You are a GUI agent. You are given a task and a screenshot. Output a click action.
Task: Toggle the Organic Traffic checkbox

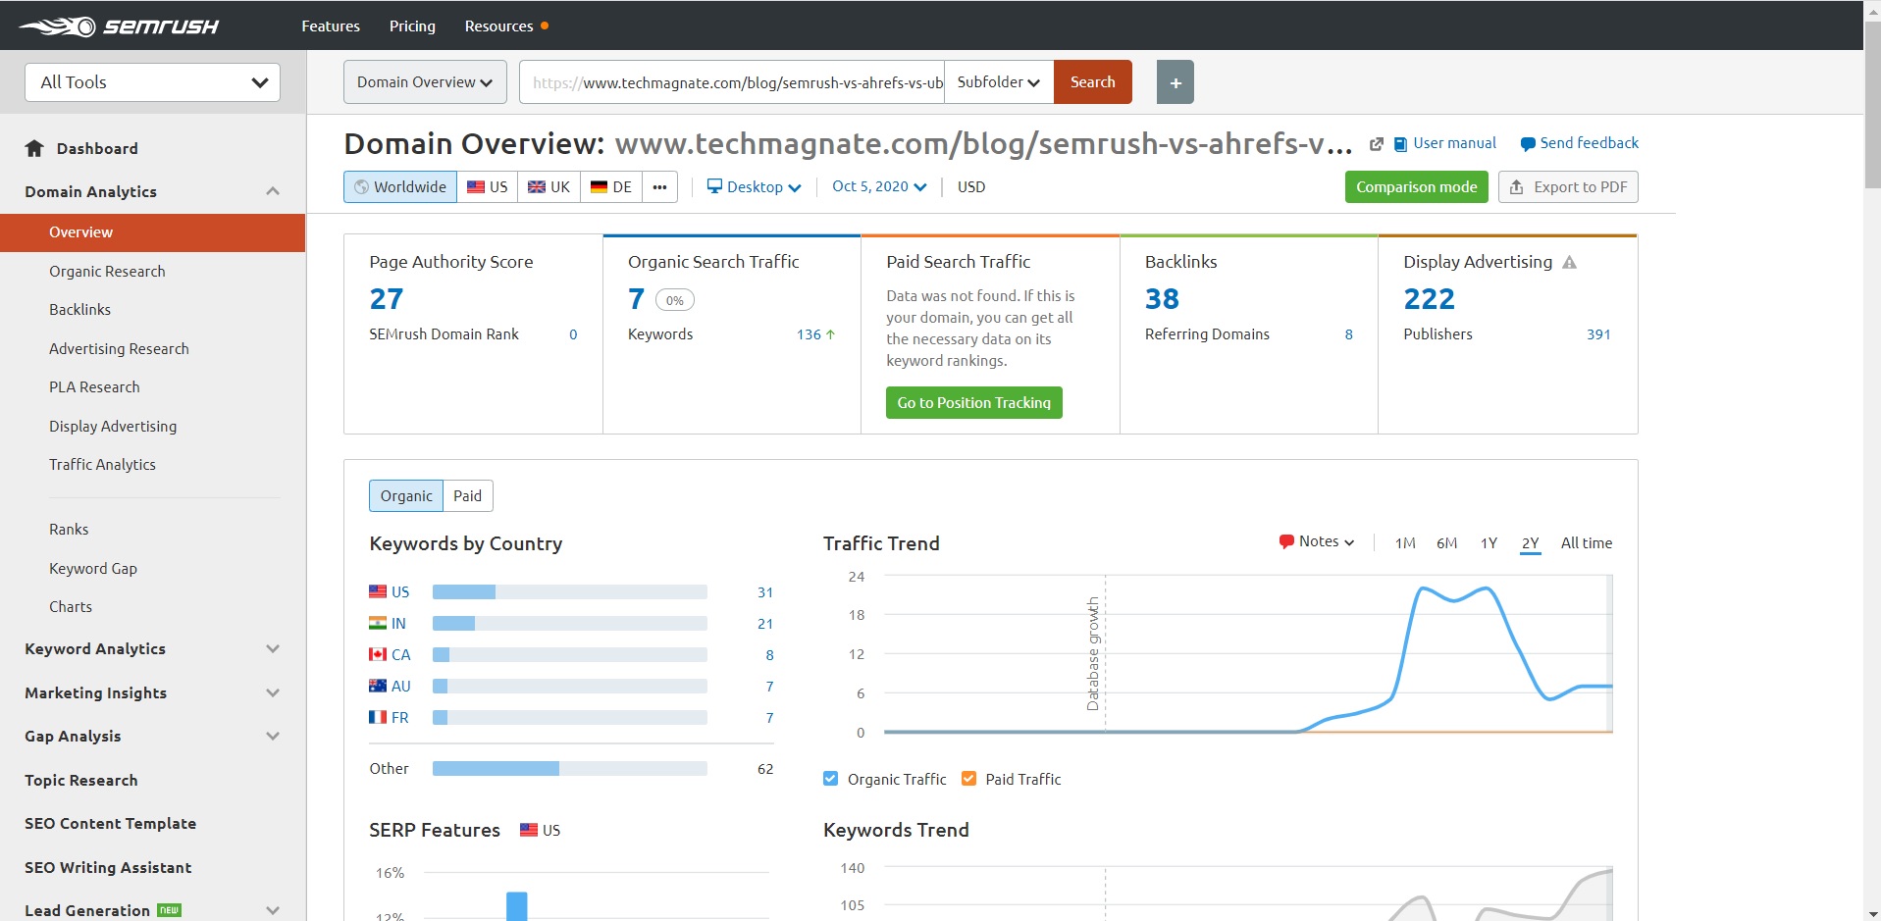pos(831,779)
